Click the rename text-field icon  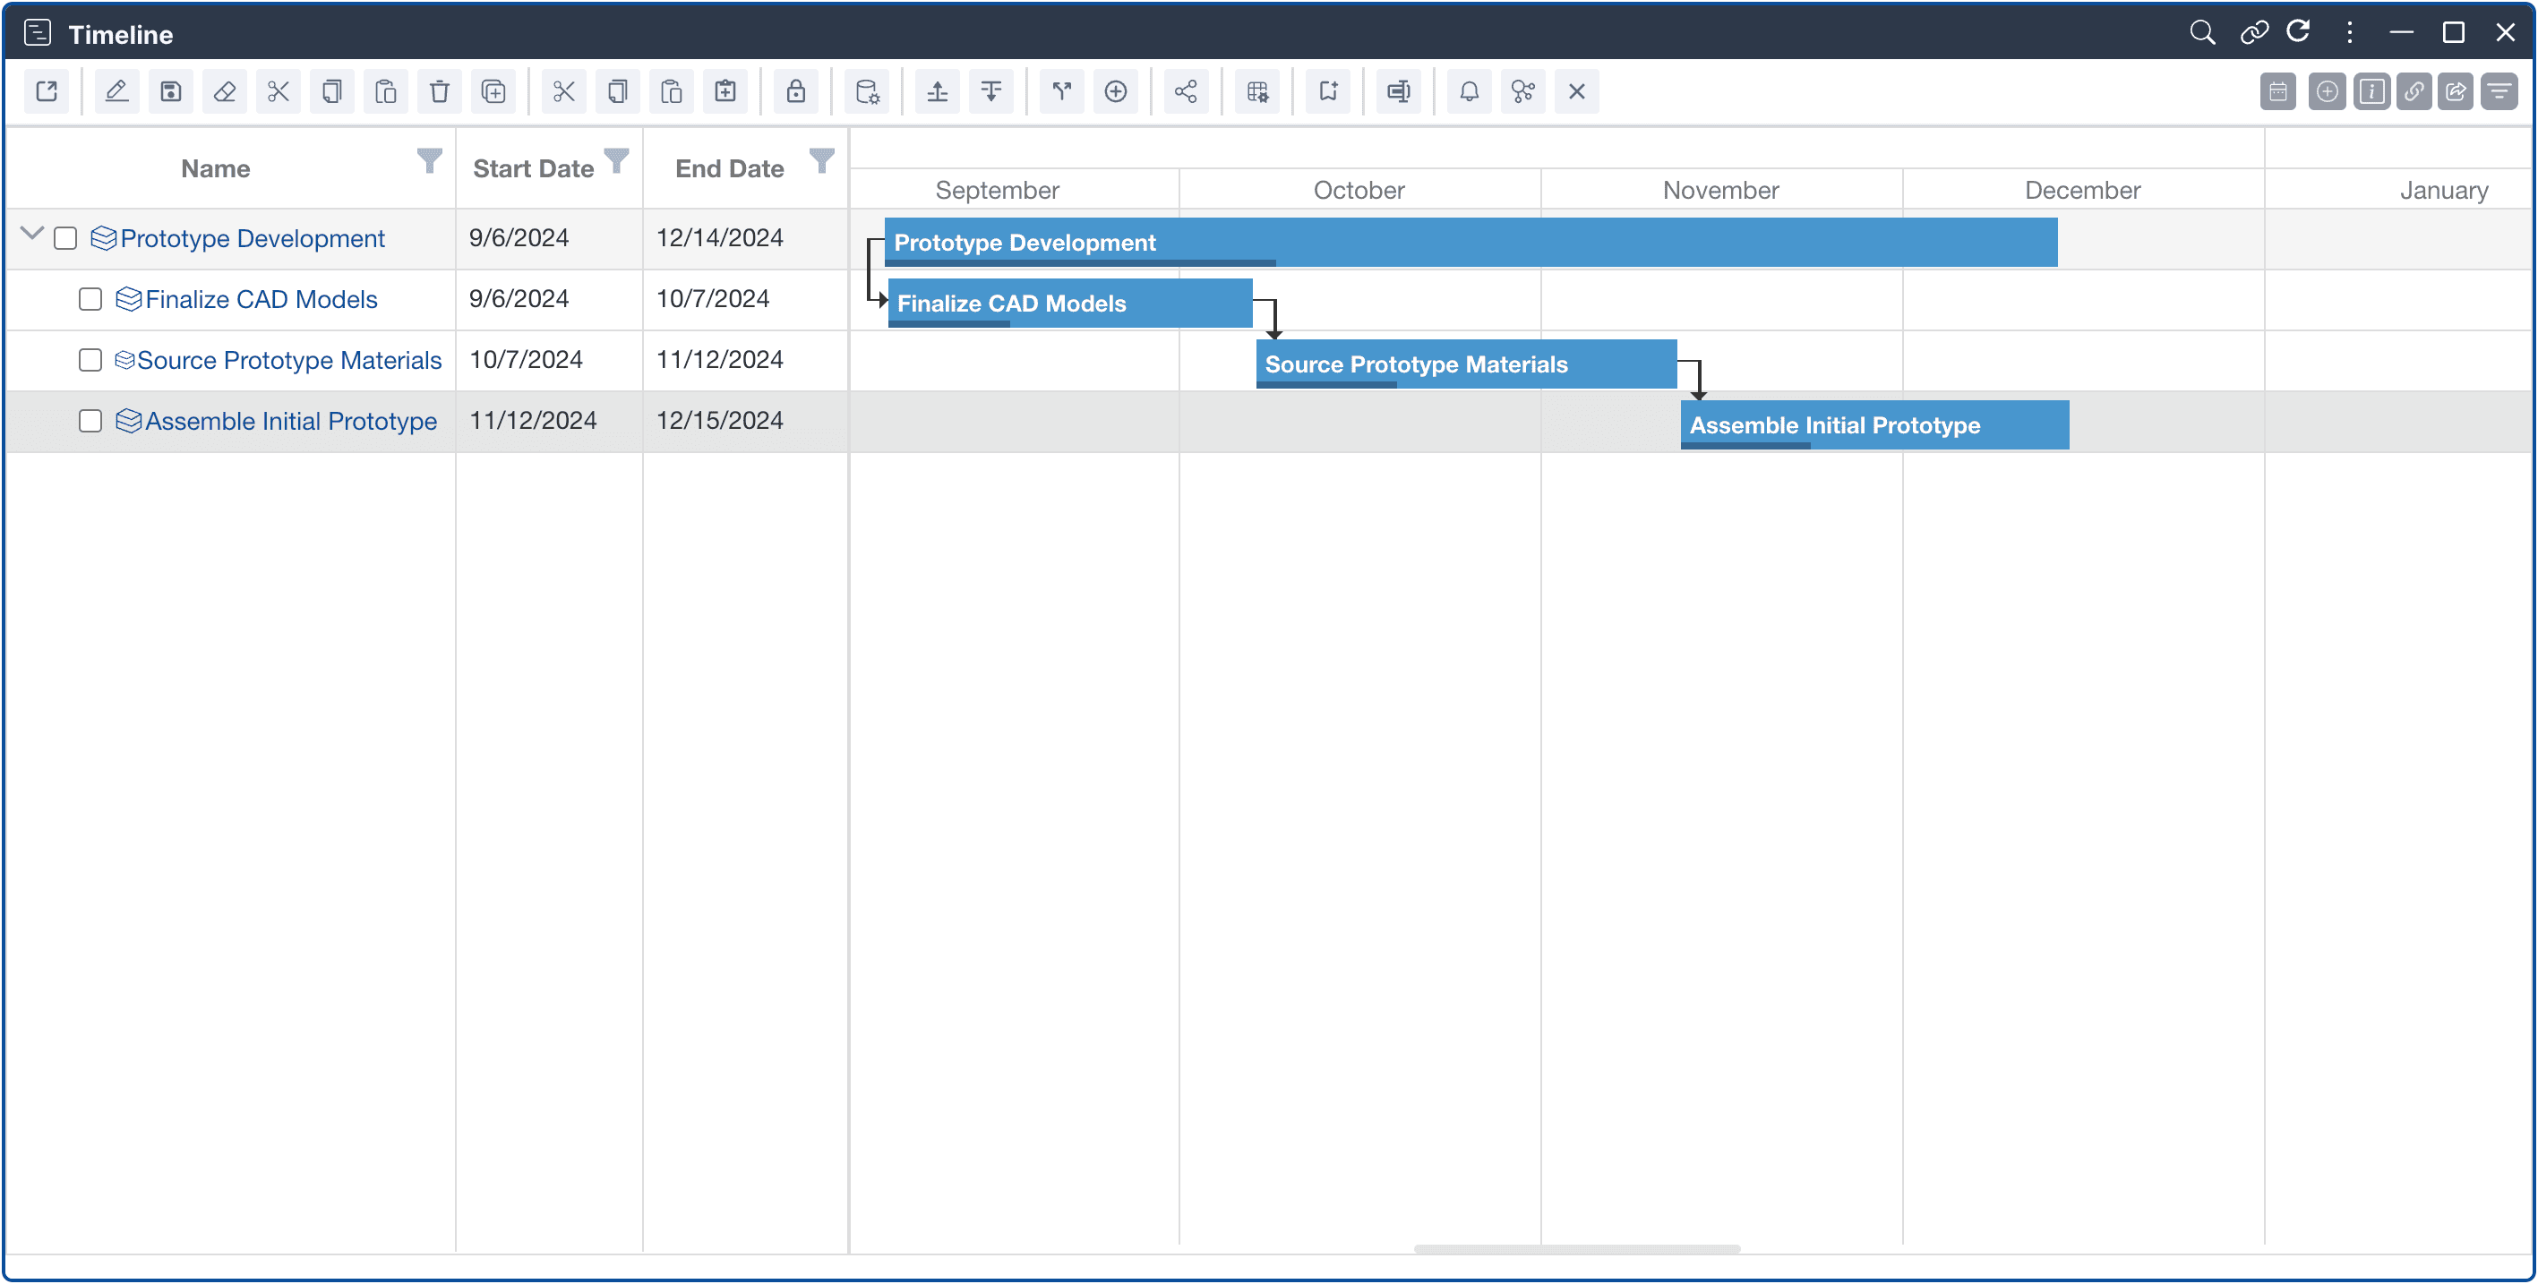click(x=1399, y=91)
